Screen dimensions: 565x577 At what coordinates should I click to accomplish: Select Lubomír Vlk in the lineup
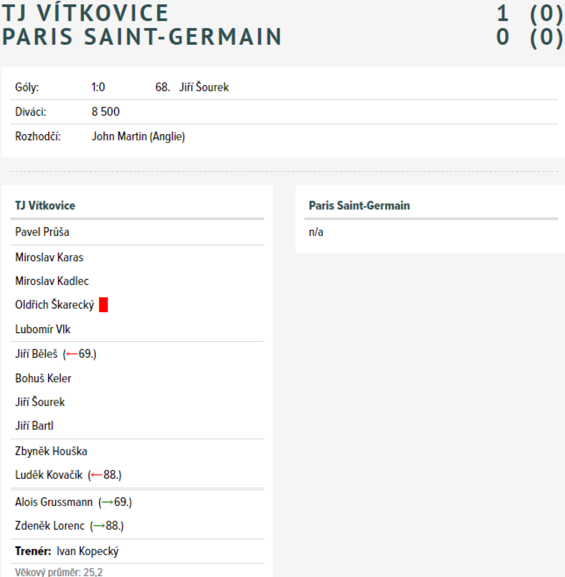pyautogui.click(x=43, y=330)
